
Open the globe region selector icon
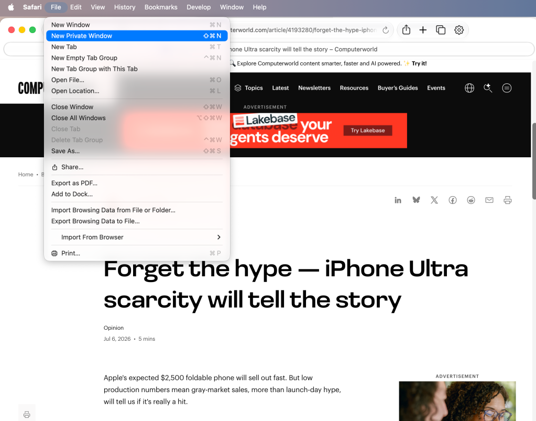(469, 88)
